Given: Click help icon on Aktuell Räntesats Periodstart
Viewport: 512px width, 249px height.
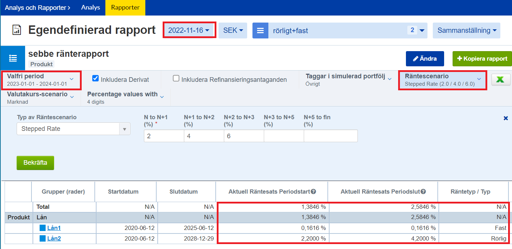Looking at the screenshot, I should [x=313, y=192].
